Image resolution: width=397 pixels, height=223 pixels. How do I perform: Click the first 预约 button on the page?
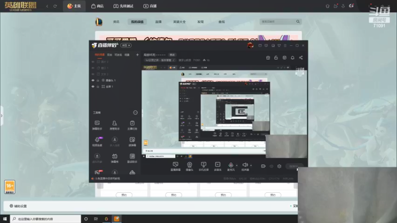pos(124,195)
